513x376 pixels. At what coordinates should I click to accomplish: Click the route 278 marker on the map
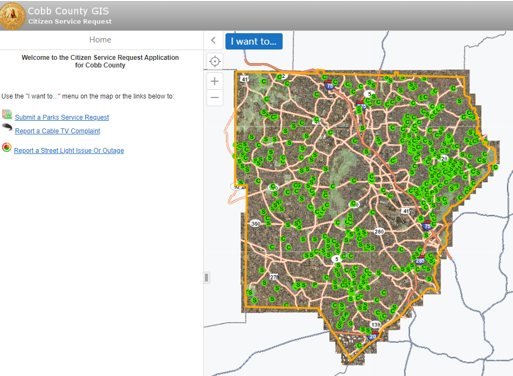pyautogui.click(x=274, y=277)
